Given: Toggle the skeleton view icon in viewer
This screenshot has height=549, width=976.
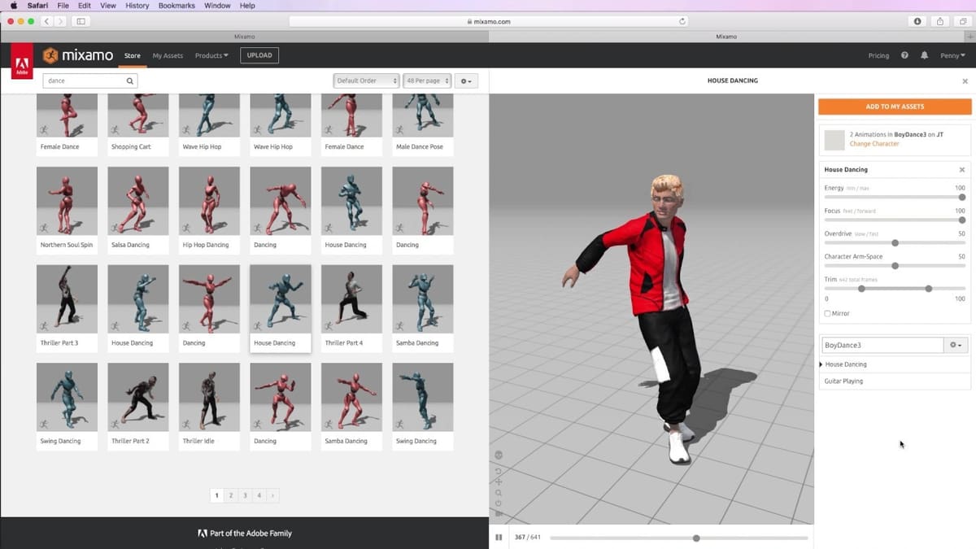Looking at the screenshot, I should pos(499,455).
